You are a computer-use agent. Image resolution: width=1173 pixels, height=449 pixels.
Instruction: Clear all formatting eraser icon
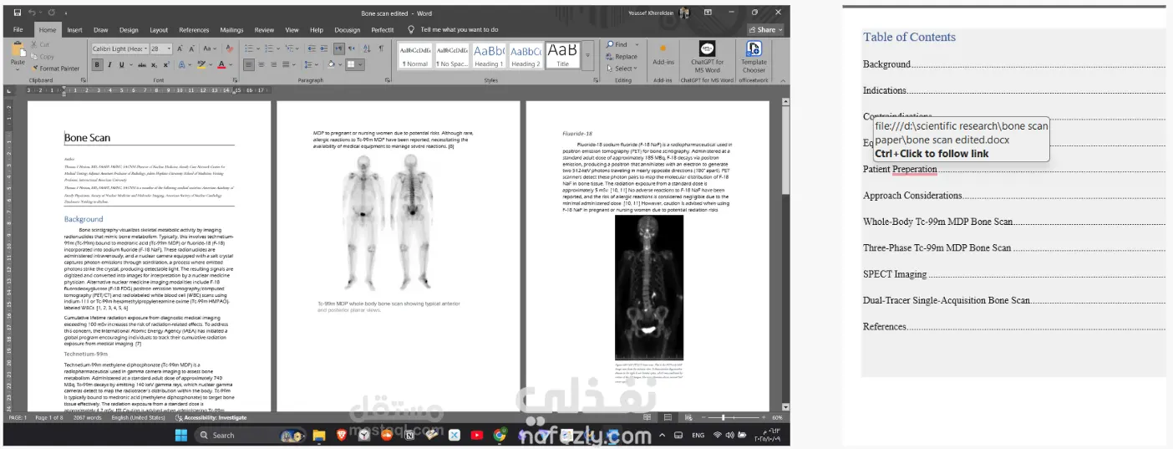coord(230,48)
